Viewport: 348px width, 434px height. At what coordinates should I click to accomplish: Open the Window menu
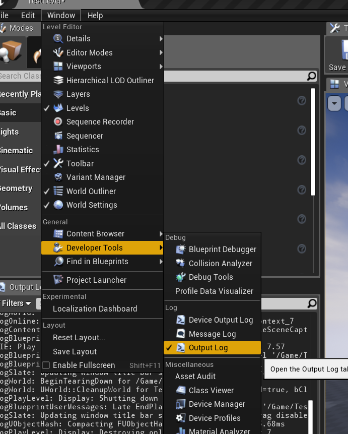61,15
